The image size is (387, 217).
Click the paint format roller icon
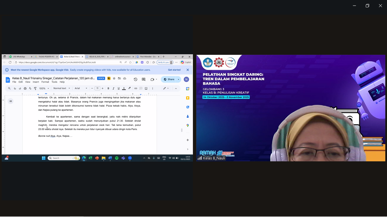35,88
